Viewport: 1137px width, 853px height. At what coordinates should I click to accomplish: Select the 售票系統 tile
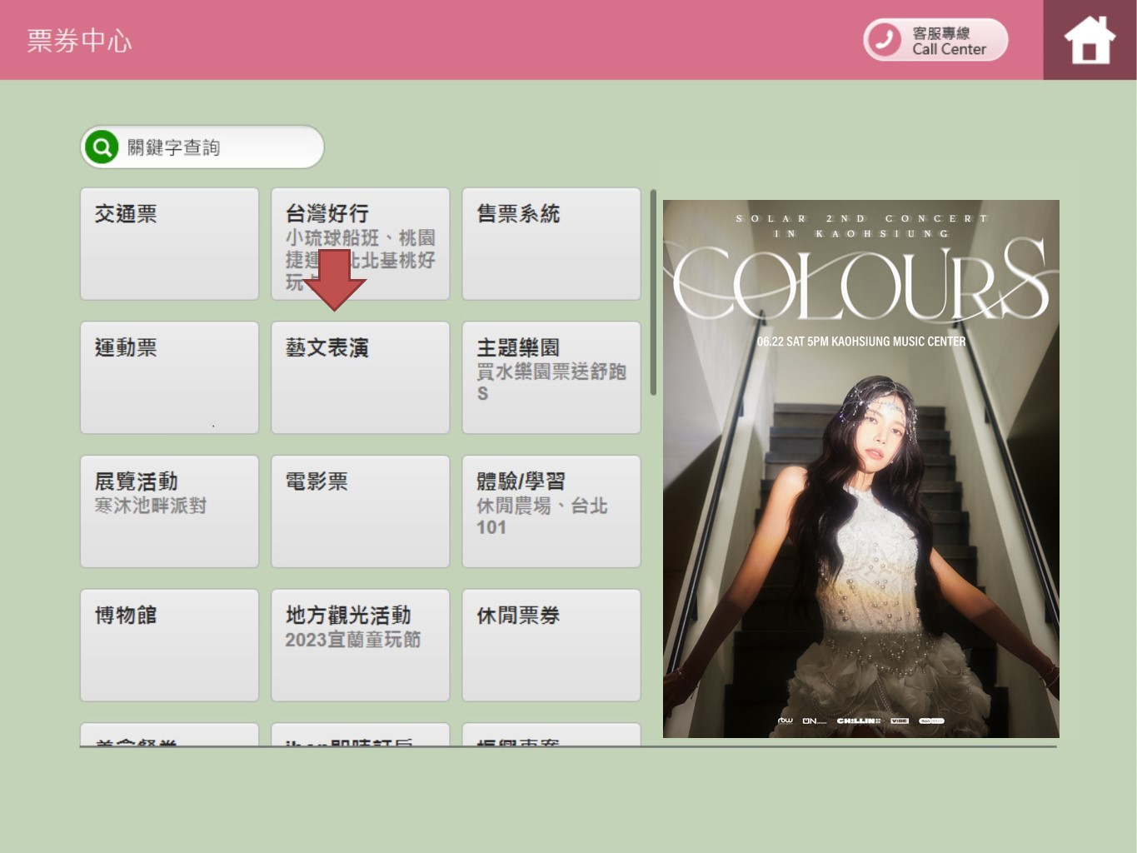click(x=551, y=244)
